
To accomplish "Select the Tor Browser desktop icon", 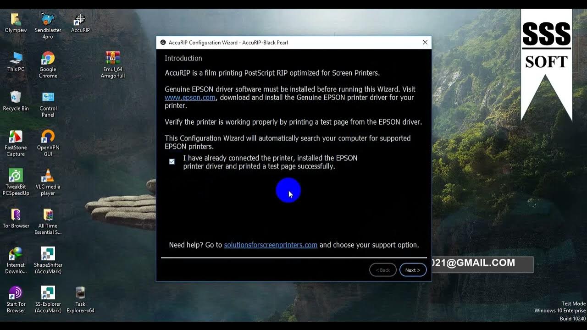I will point(16,219).
